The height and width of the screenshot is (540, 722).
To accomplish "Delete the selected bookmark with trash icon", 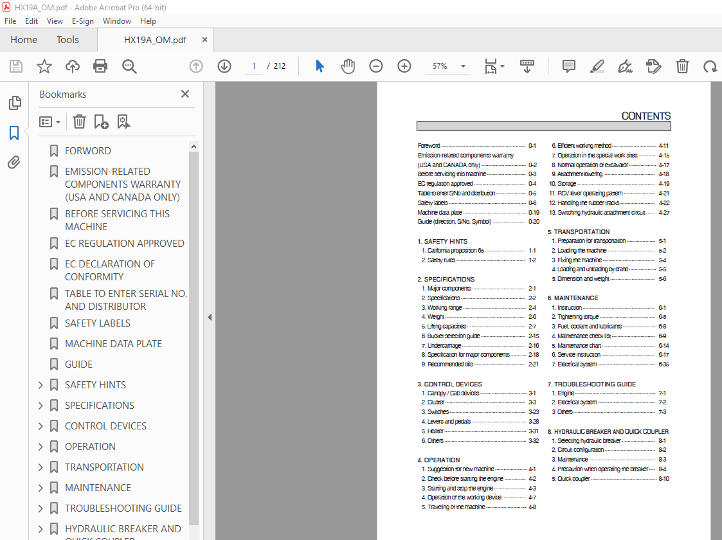I will [79, 122].
